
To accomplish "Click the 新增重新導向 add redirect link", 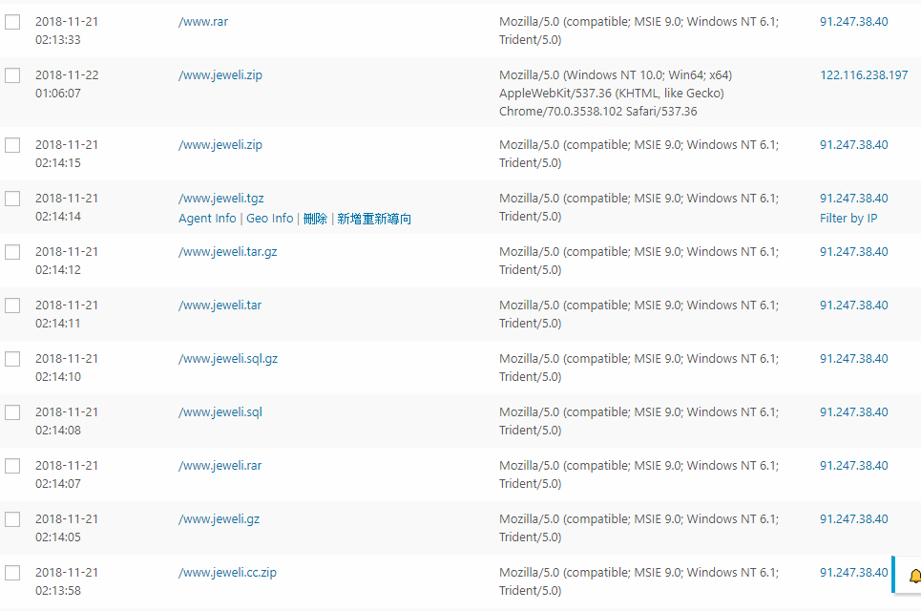I will pyautogui.click(x=374, y=219).
